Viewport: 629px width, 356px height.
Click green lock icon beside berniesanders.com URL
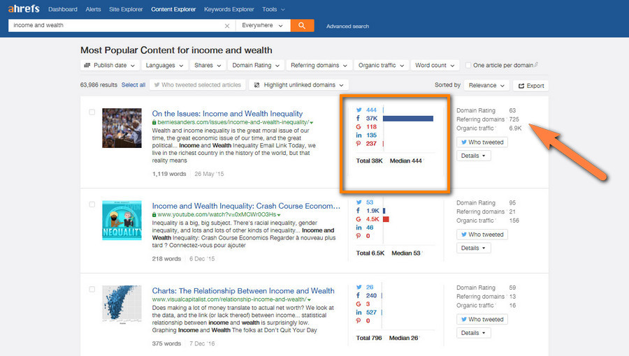154,122
